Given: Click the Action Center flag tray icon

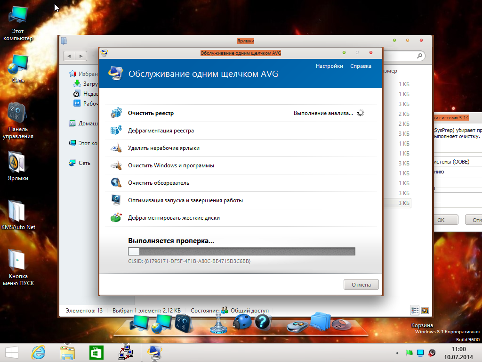Looking at the screenshot, I should click(409, 353).
